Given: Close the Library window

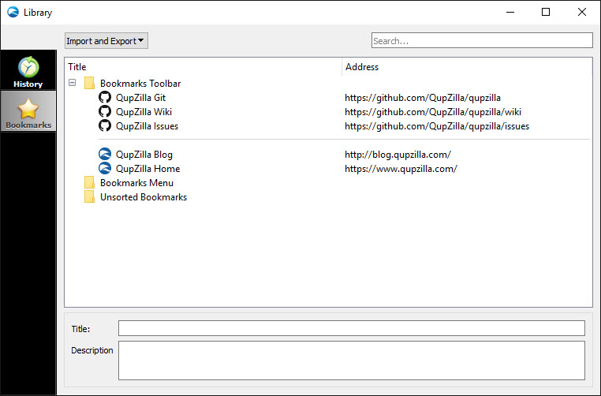Looking at the screenshot, I should click(x=581, y=12).
